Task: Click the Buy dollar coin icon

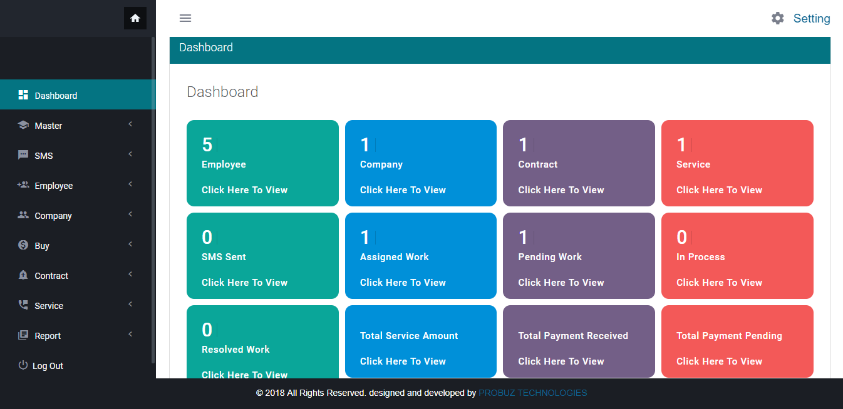Action: 23,245
